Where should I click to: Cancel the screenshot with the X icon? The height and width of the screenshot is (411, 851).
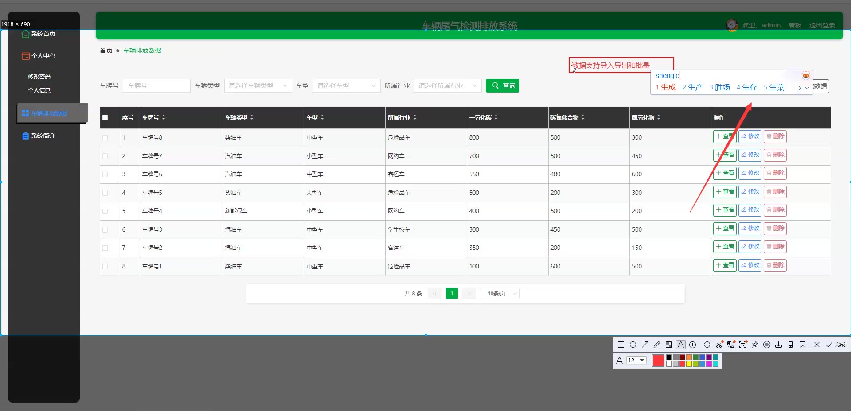tap(817, 345)
